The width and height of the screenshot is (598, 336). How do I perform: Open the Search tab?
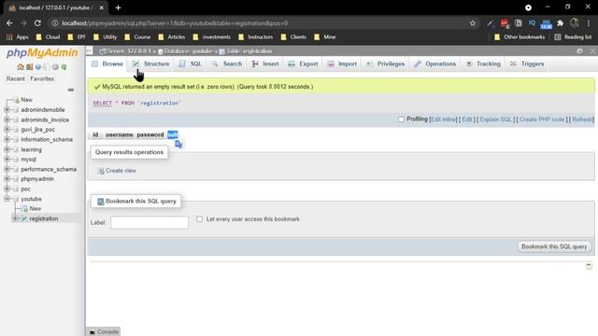click(x=227, y=64)
